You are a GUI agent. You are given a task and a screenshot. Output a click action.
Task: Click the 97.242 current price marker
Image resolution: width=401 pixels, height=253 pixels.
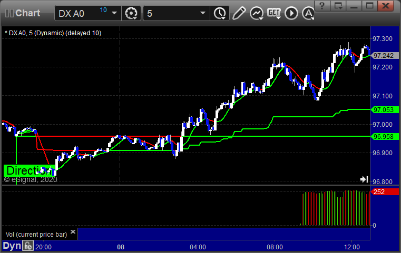385,56
